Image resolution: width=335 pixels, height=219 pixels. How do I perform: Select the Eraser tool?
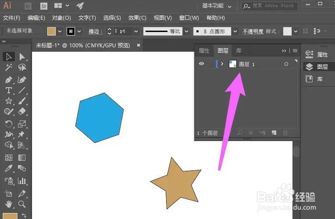click(22, 111)
